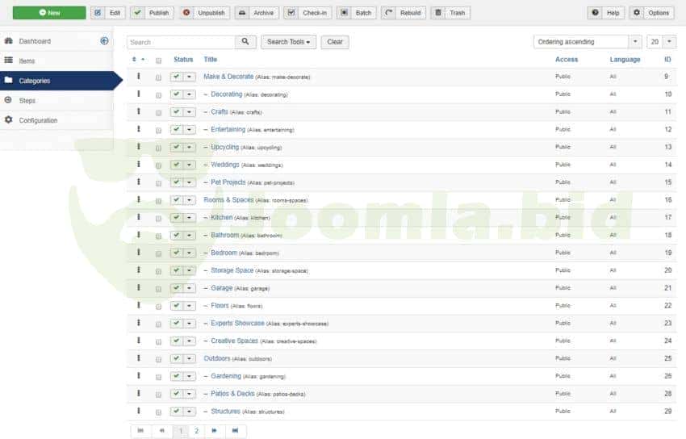This screenshot has height=439, width=686.
Task: Open Configuration in the sidebar menu
Action: (x=38, y=120)
